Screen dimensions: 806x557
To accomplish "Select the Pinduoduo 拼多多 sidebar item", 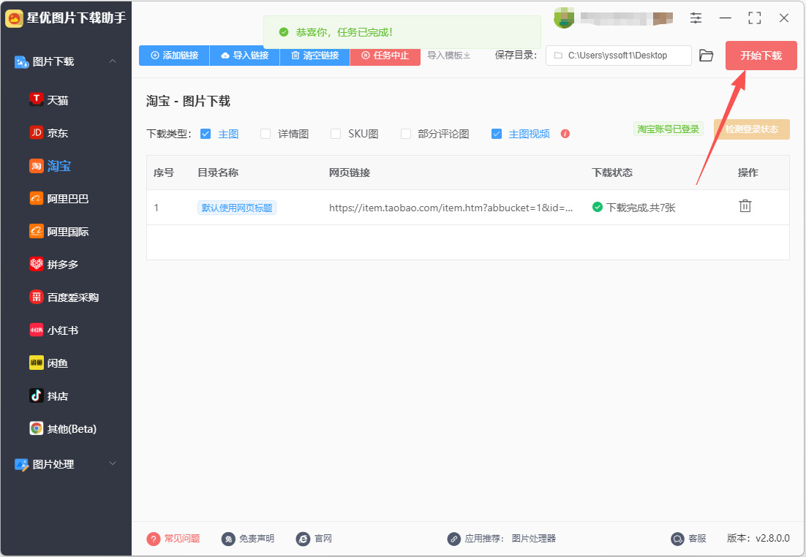I will (54, 265).
